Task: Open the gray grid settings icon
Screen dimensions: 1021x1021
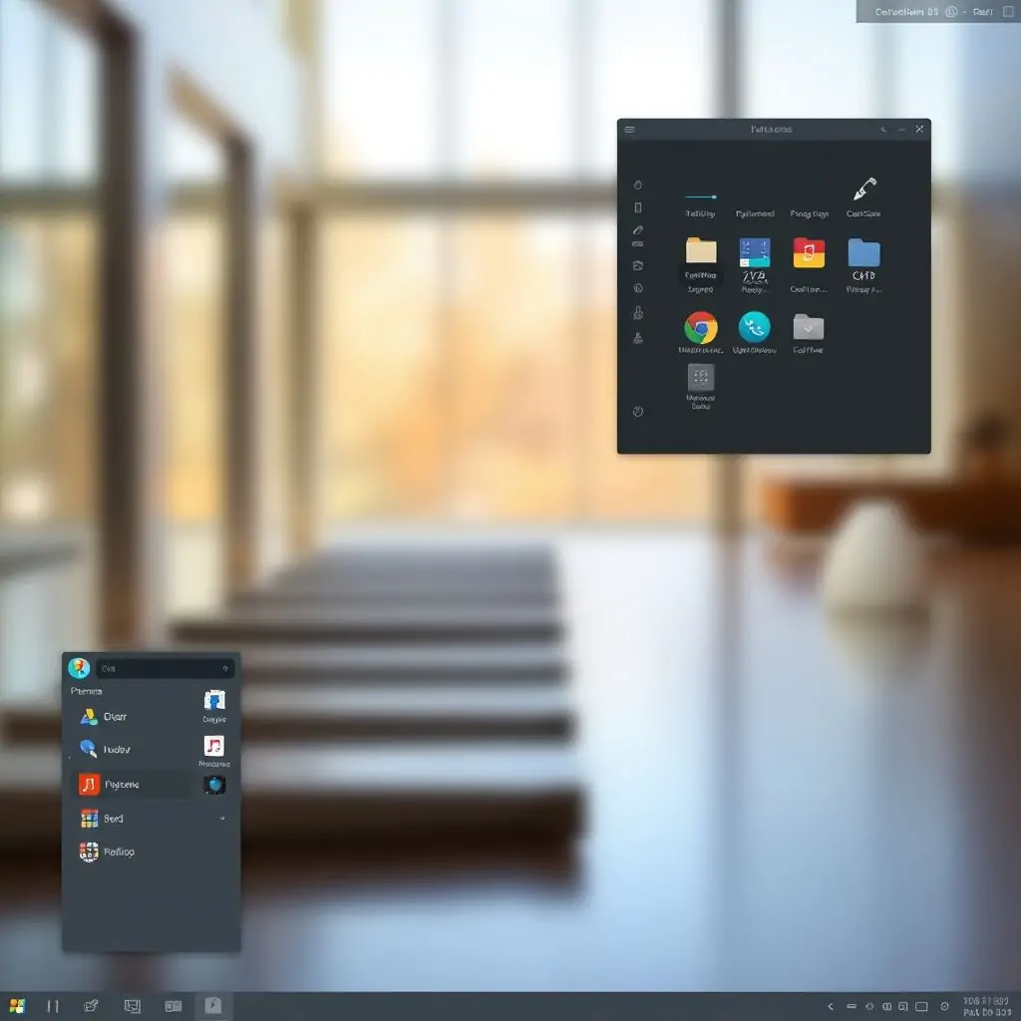Action: pyautogui.click(x=701, y=377)
